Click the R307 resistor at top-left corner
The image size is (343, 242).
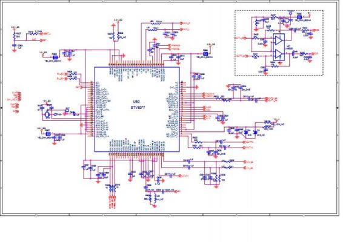point(14,36)
